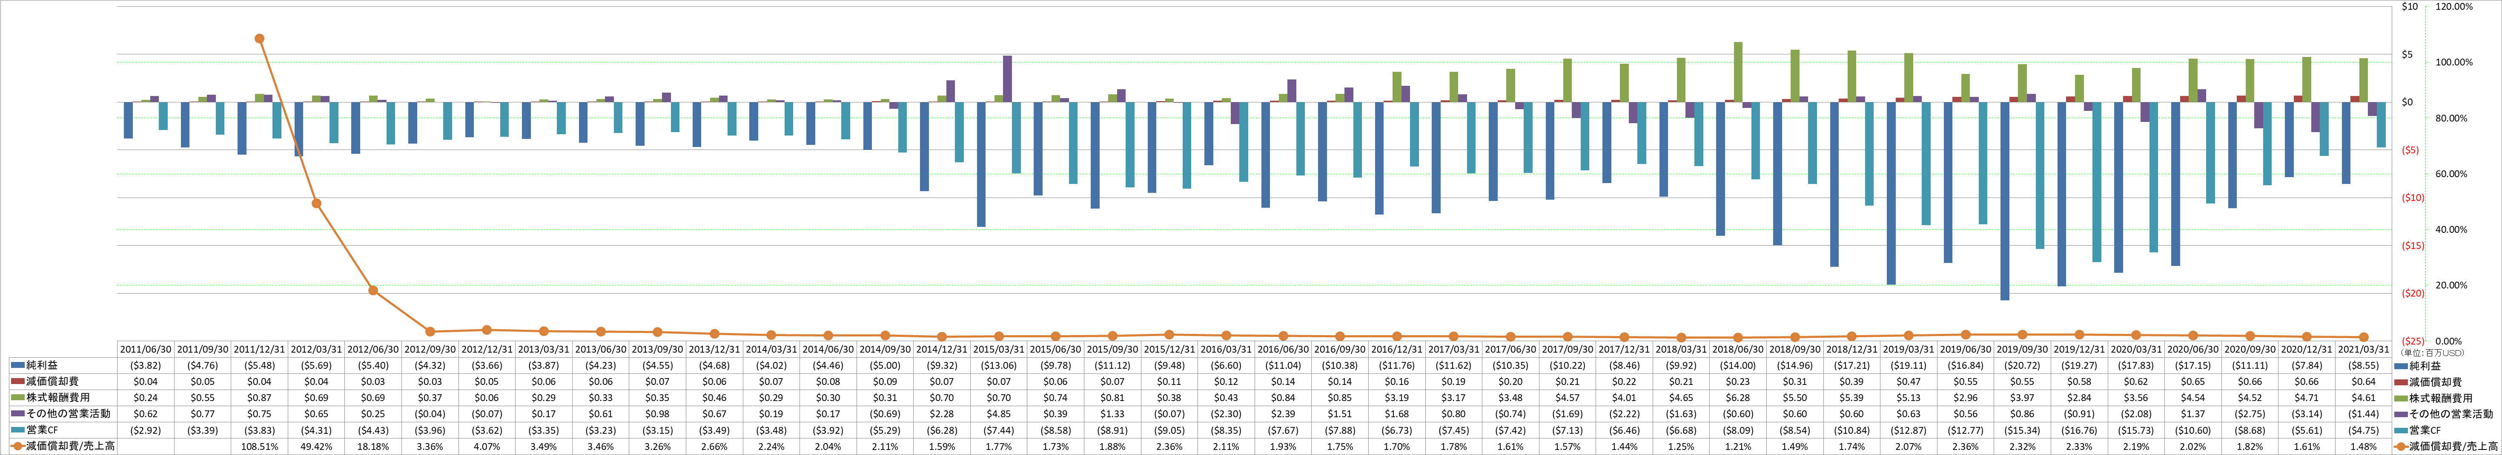Image resolution: width=2502 pixels, height=455 pixels.
Task: Click the ($13.06) net income cell
Action: pos(998,366)
